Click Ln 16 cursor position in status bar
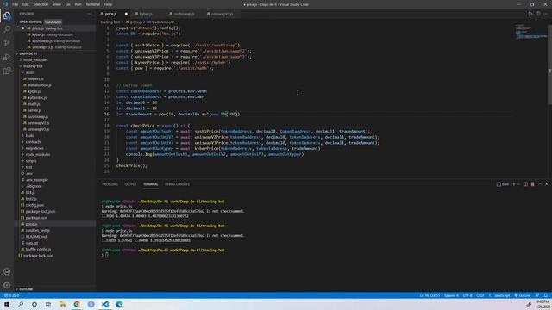552x310 pixels. 430,295
